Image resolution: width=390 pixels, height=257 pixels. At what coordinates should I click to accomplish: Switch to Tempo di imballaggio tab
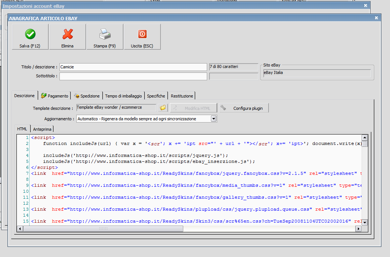point(123,96)
